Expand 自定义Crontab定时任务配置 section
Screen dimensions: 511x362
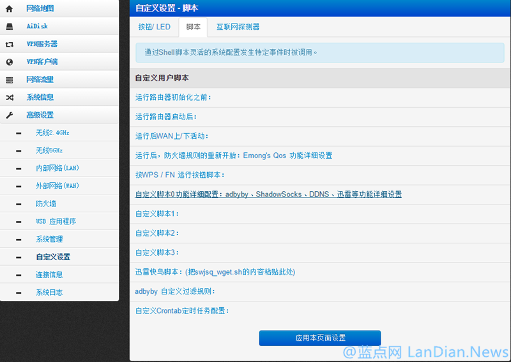[x=182, y=311]
